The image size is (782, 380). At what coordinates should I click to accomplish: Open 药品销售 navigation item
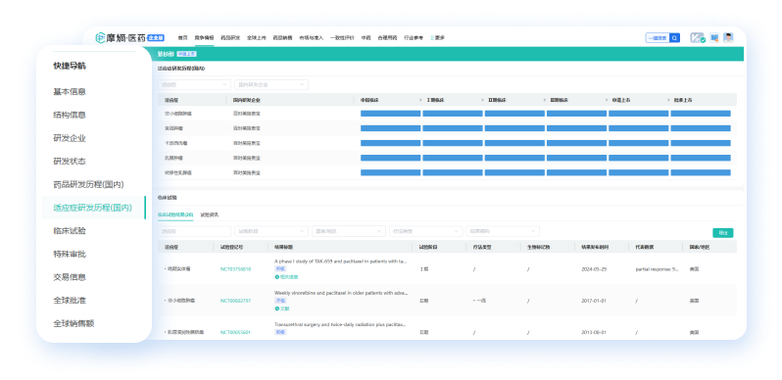(283, 38)
